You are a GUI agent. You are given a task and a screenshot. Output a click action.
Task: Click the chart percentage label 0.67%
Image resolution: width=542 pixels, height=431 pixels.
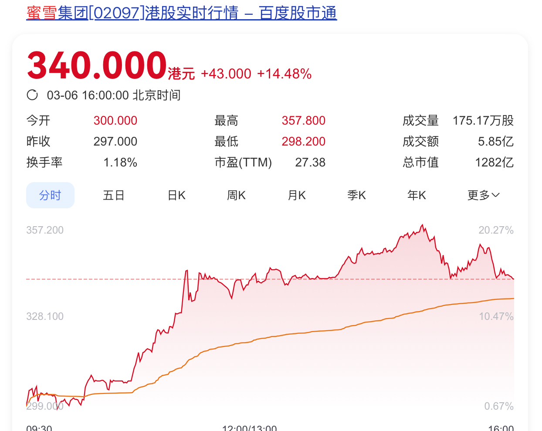(499, 406)
